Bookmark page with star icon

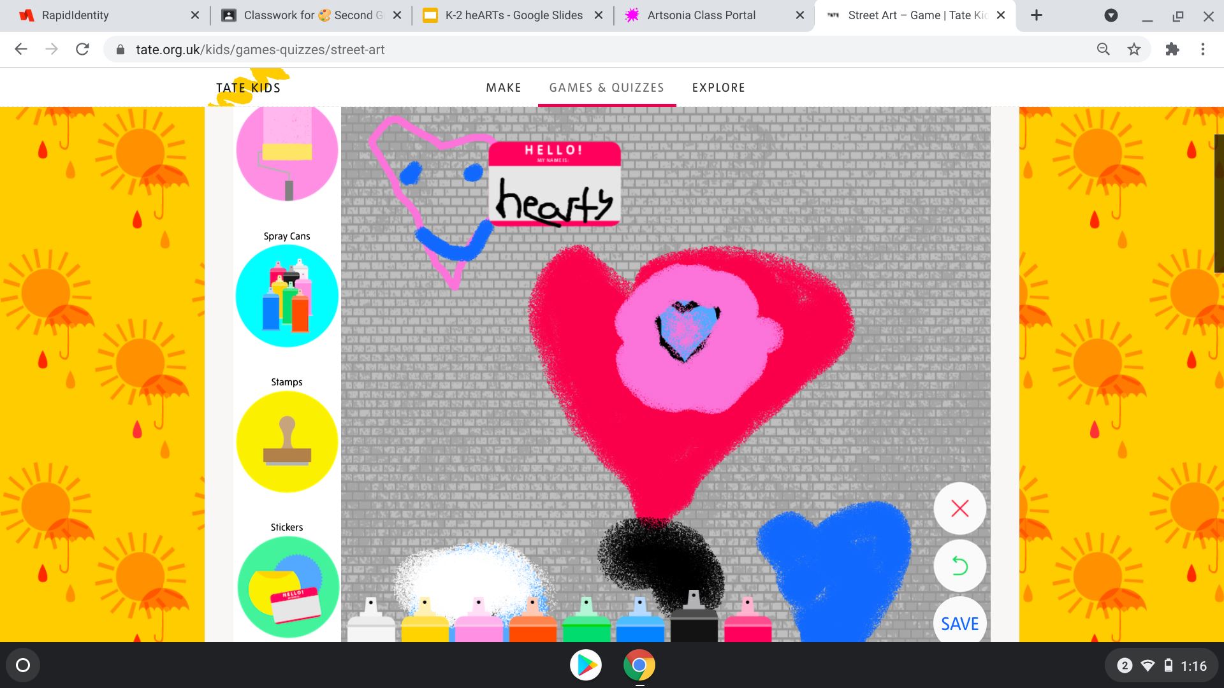1133,50
